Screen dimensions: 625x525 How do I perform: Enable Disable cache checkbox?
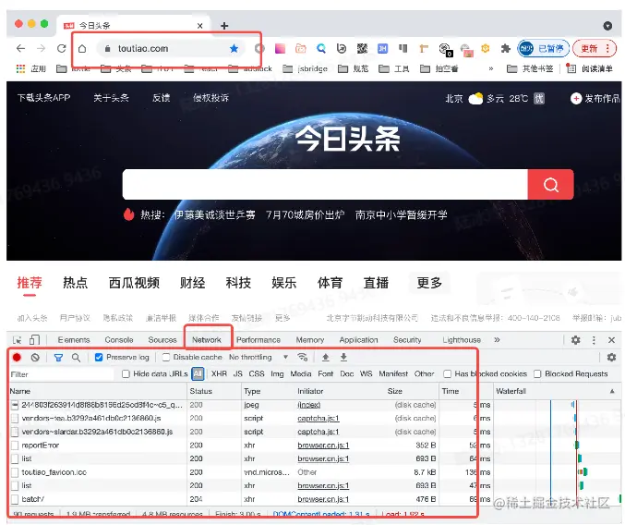[166, 357]
